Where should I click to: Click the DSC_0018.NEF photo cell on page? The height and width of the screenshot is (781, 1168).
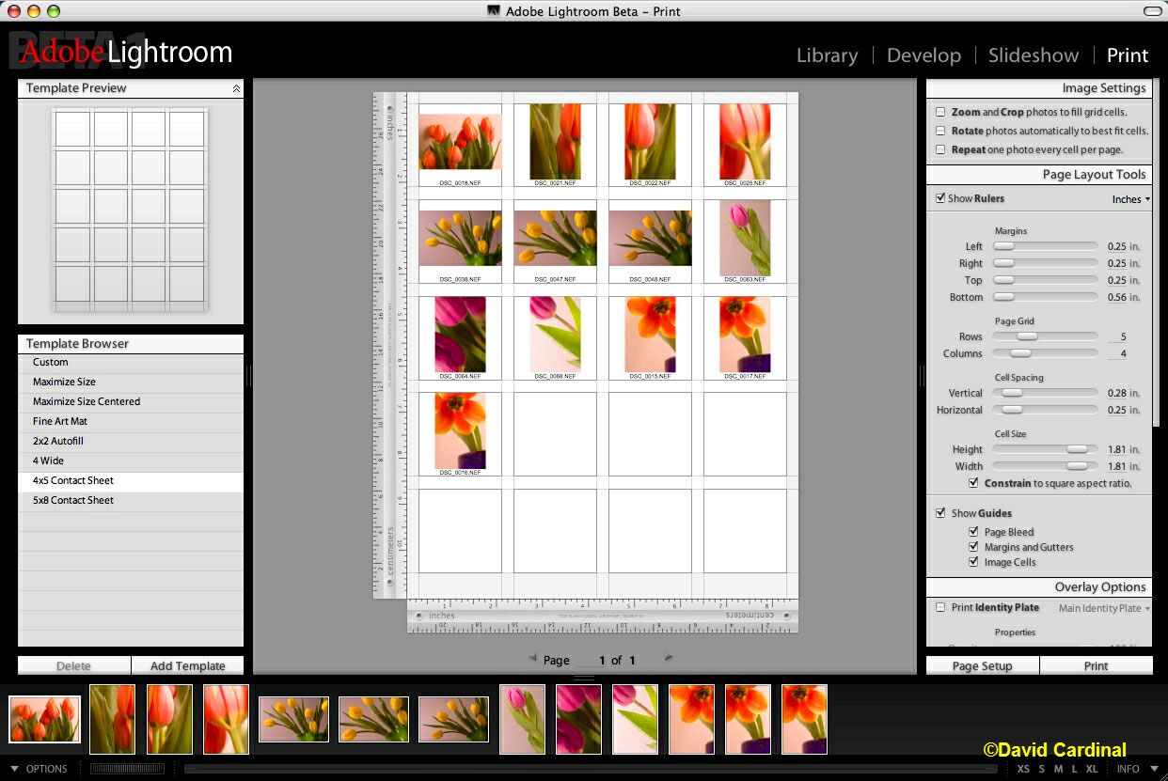460,145
